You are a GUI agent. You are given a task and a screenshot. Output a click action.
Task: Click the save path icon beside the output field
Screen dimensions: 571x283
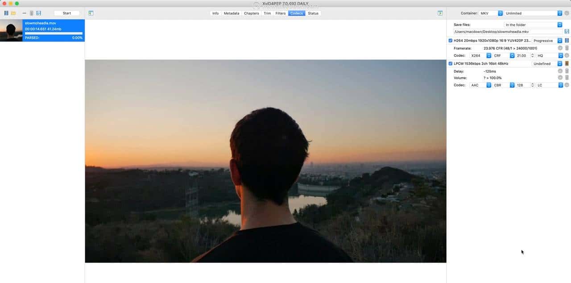click(567, 31)
